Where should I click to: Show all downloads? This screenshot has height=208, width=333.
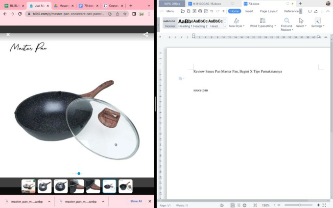coord(136,201)
